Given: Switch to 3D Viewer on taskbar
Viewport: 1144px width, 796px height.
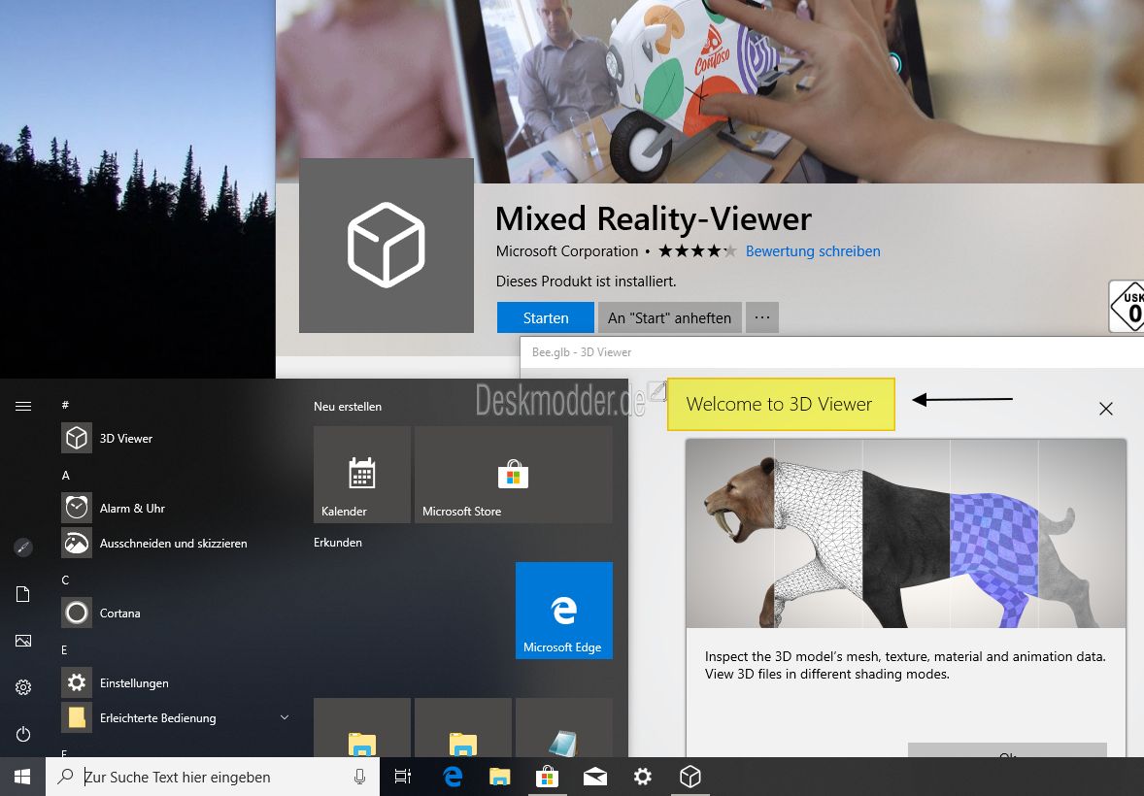Looking at the screenshot, I should click(690, 777).
